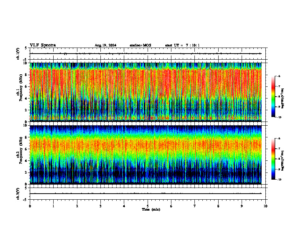Click time axis tick label "3"
This screenshot has width=299, height=231.
100,206
